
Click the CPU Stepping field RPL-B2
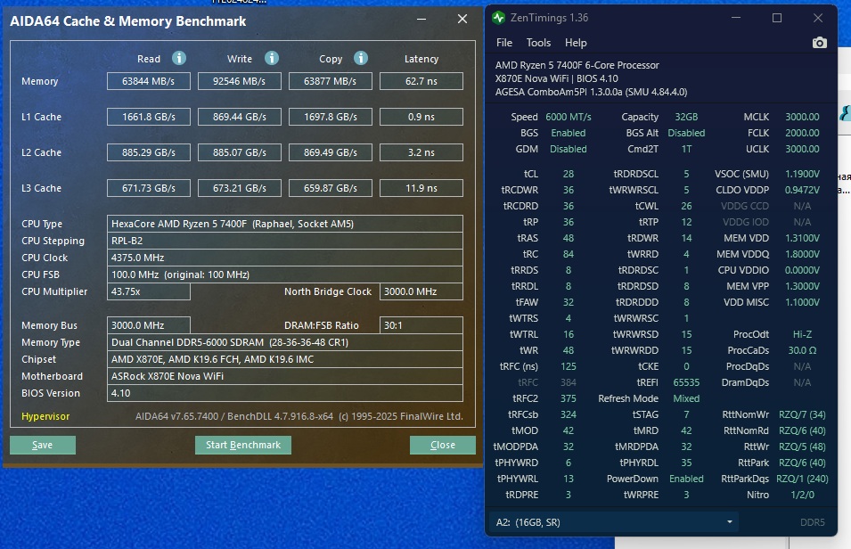point(285,241)
